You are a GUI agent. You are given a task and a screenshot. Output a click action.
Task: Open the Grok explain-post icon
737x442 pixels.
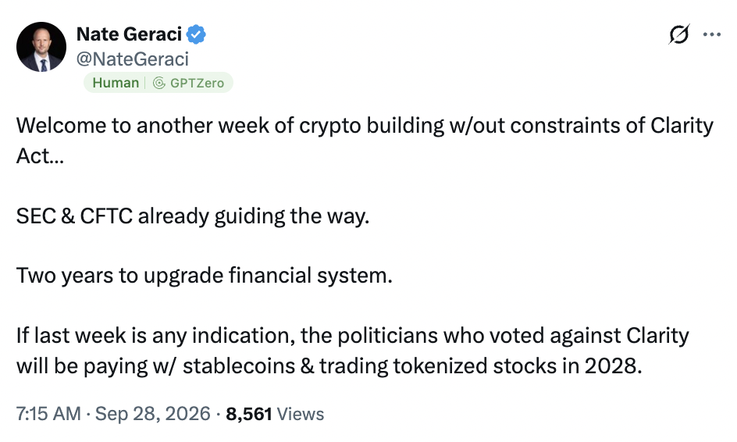679,34
